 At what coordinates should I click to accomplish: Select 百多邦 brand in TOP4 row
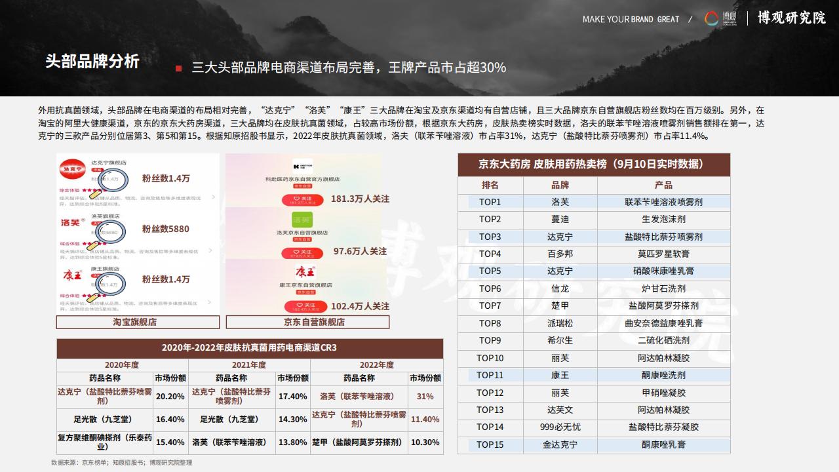point(560,254)
